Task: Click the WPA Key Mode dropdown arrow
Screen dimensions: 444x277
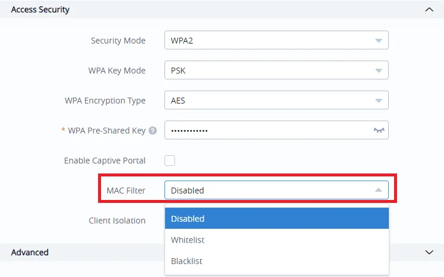Action: (x=379, y=71)
